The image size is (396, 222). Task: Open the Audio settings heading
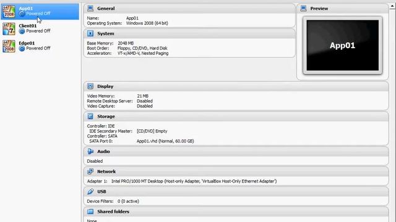[103, 151]
